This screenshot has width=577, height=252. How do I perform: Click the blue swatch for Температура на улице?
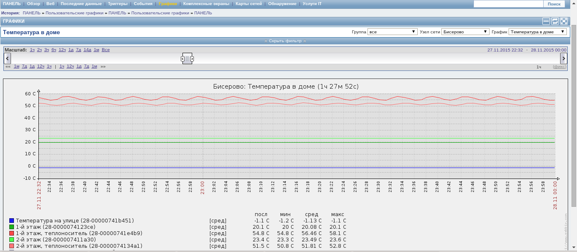tap(12, 220)
